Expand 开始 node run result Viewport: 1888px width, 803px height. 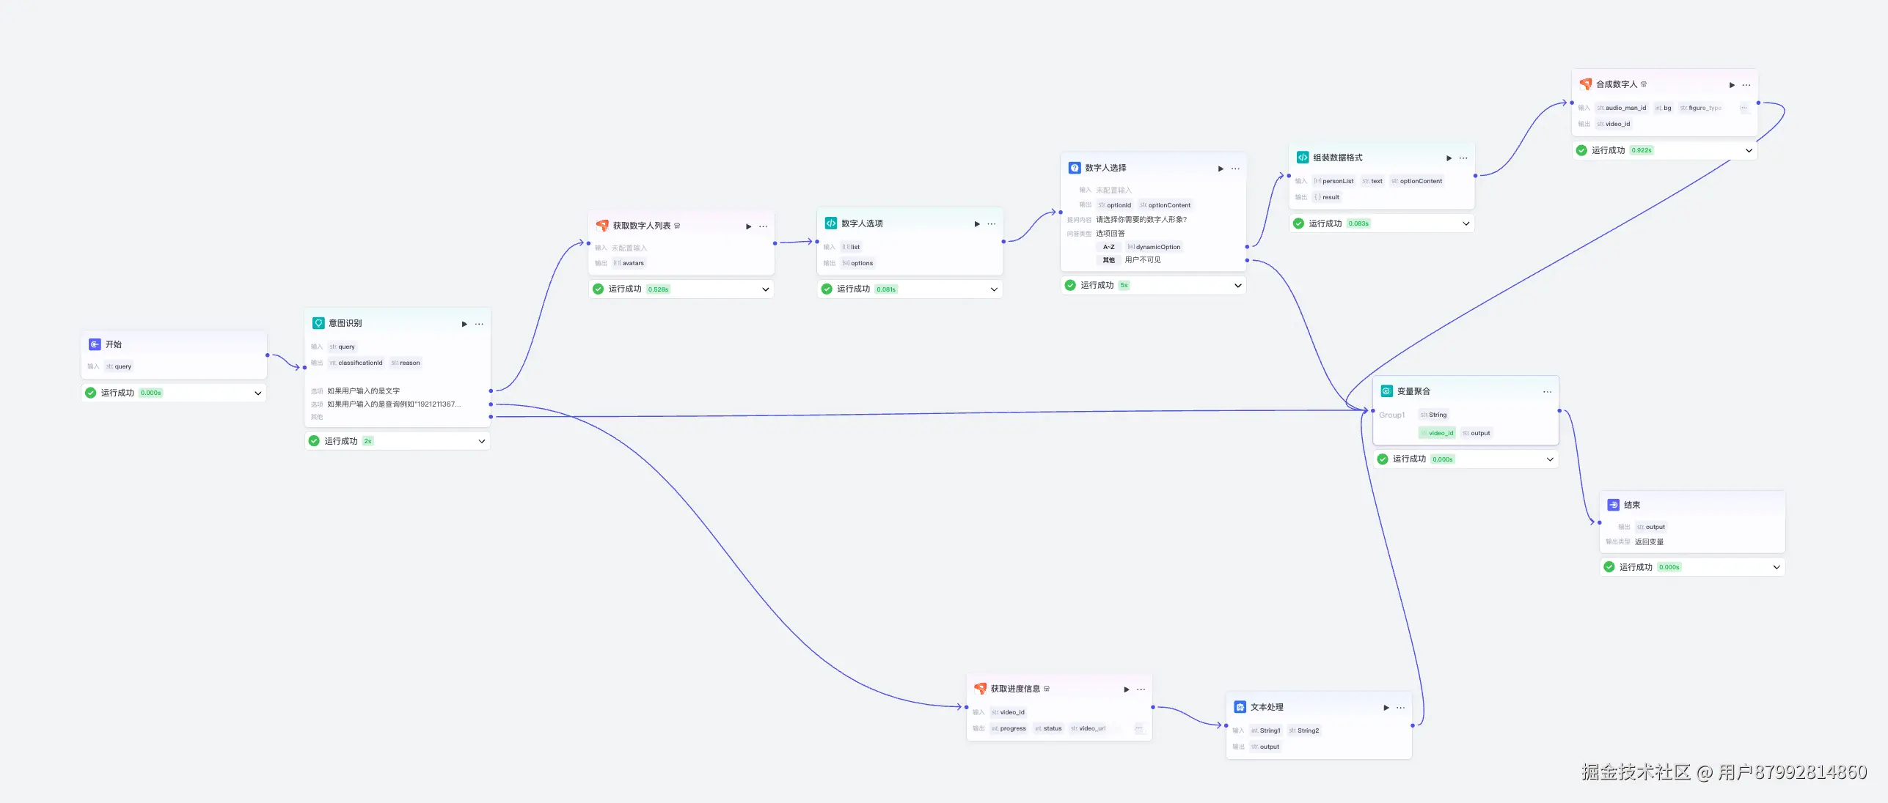point(258,393)
